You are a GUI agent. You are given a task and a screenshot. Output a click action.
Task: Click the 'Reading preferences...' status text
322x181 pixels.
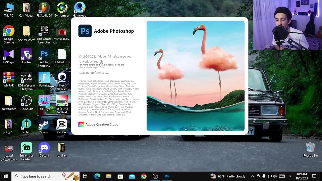[x=94, y=73]
